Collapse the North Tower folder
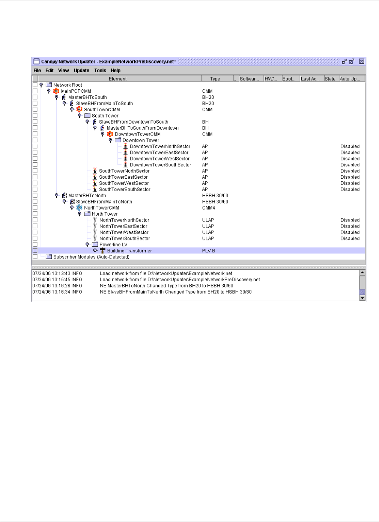379x522 pixels. pos(80,214)
